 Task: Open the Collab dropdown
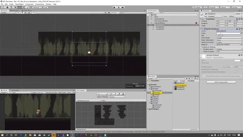click(x=197, y=7)
